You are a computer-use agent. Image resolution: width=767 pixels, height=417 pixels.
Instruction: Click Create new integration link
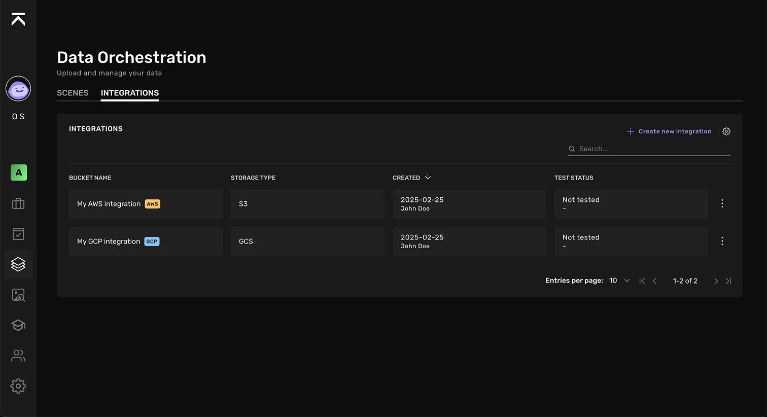(x=675, y=131)
